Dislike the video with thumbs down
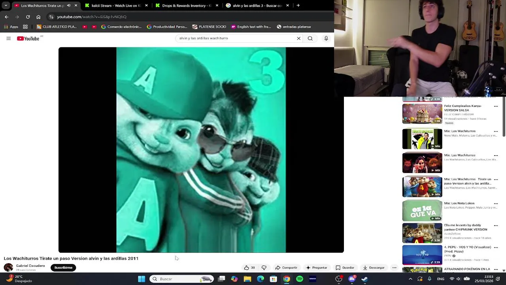Viewport: 506px width, 285px height. coord(264,268)
